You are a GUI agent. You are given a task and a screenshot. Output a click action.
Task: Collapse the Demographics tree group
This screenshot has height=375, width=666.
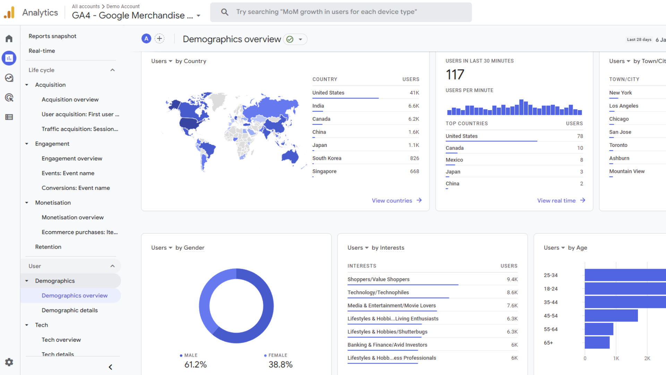tap(27, 281)
